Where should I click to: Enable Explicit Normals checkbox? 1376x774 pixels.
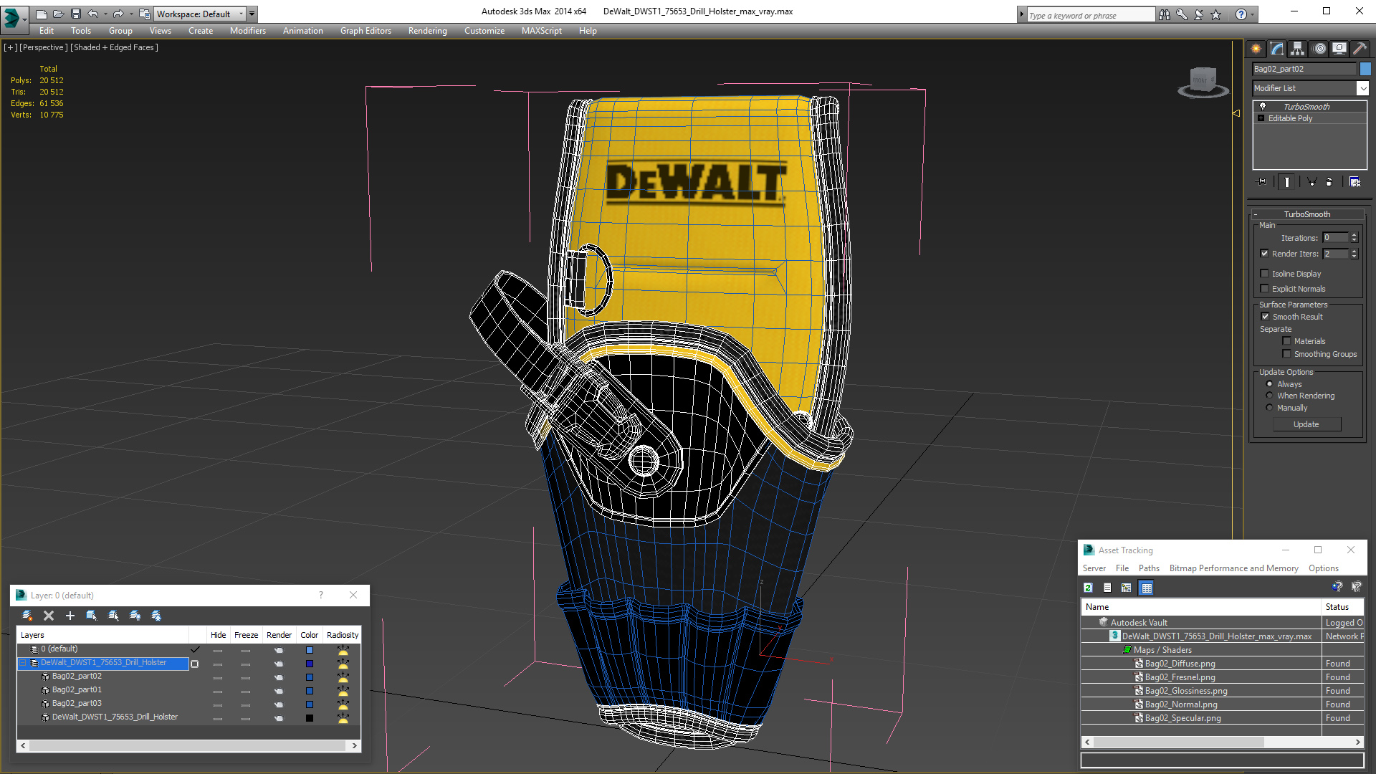click(1265, 289)
